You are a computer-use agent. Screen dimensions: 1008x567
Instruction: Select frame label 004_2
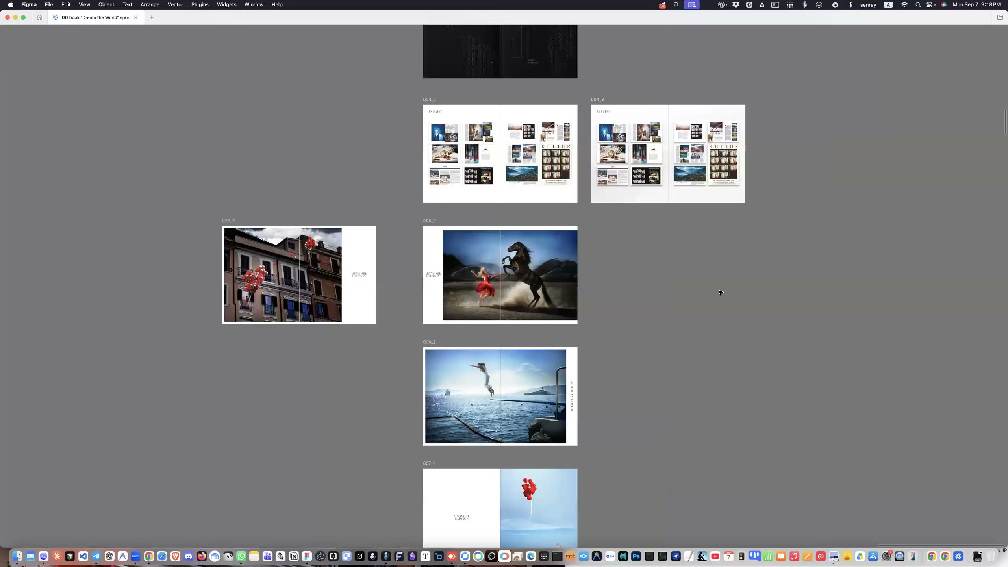[x=429, y=100]
